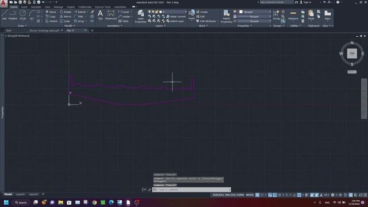Image resolution: width=368 pixels, height=207 pixels.
Task: Toggle object snap in status bar
Action: pyautogui.click(x=299, y=195)
